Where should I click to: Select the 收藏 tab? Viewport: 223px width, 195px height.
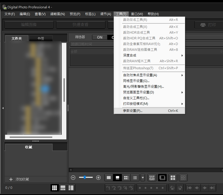(29, 147)
